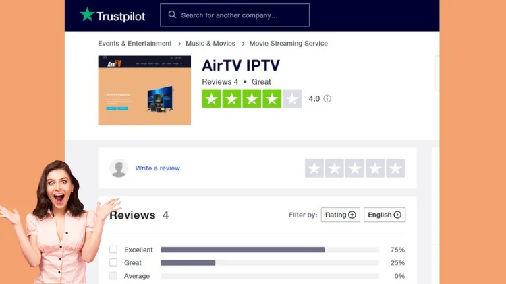Rate two stars in the review box
Viewport: 506px width, 284px height.
(335, 168)
